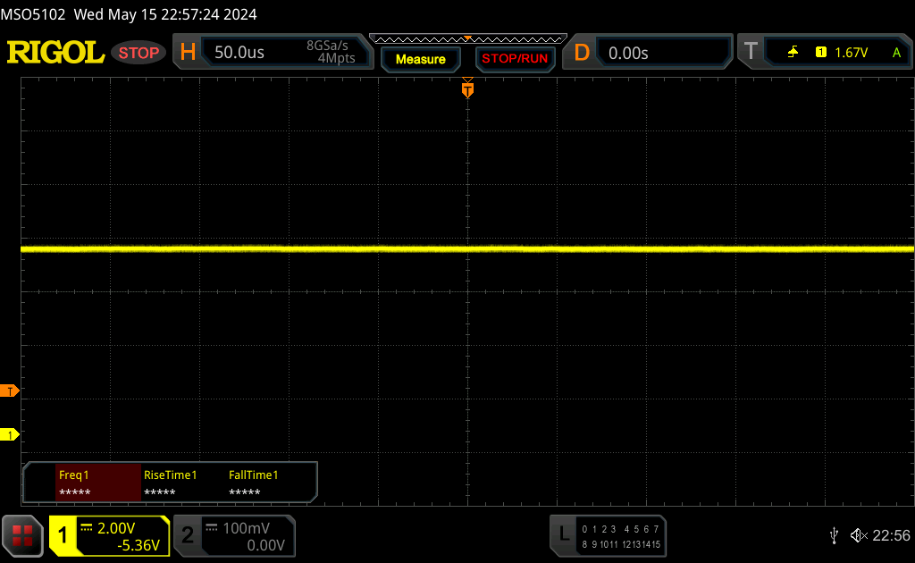
Task: Open the trigger T settings icon
Action: tap(751, 52)
